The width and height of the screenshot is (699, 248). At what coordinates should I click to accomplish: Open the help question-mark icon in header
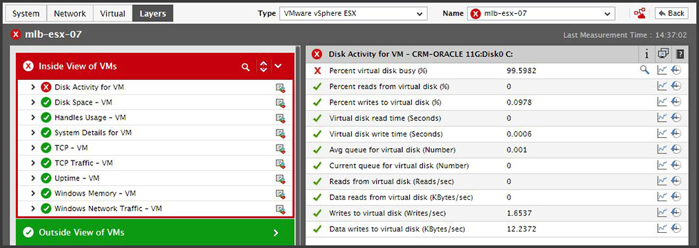click(x=680, y=54)
